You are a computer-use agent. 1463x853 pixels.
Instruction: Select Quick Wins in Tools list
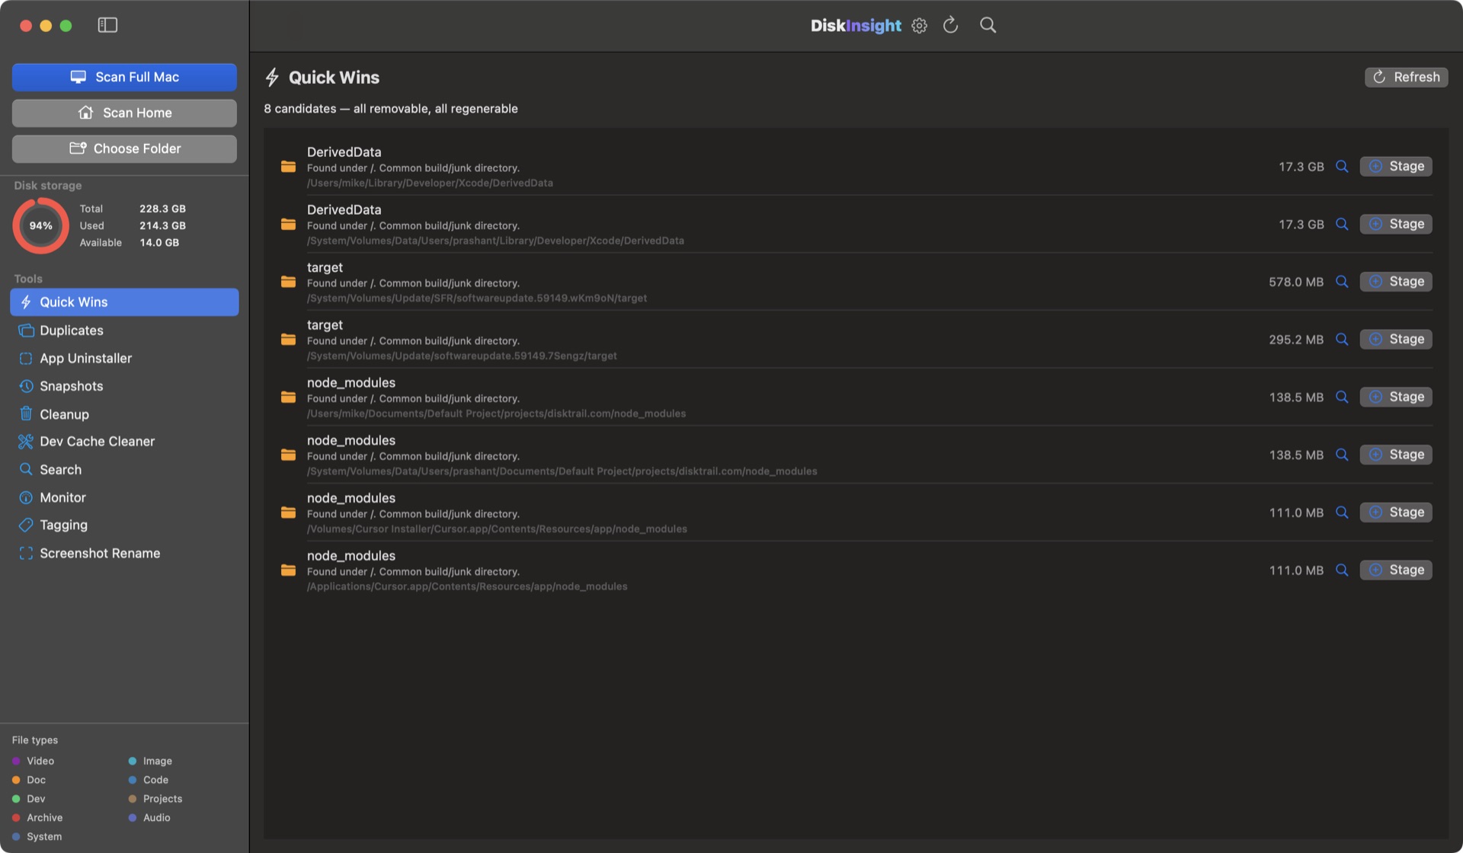(x=124, y=302)
